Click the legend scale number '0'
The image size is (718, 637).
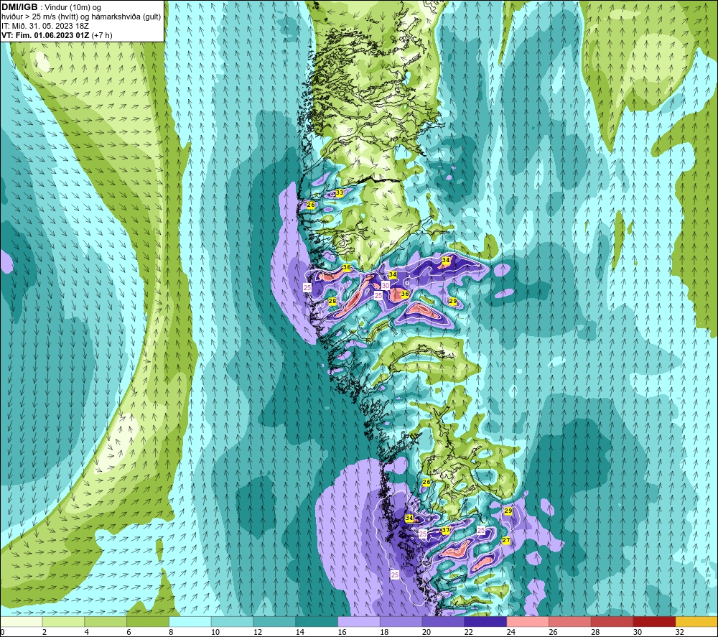click(2, 632)
